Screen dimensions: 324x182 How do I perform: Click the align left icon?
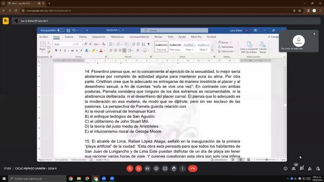pos(111,51)
